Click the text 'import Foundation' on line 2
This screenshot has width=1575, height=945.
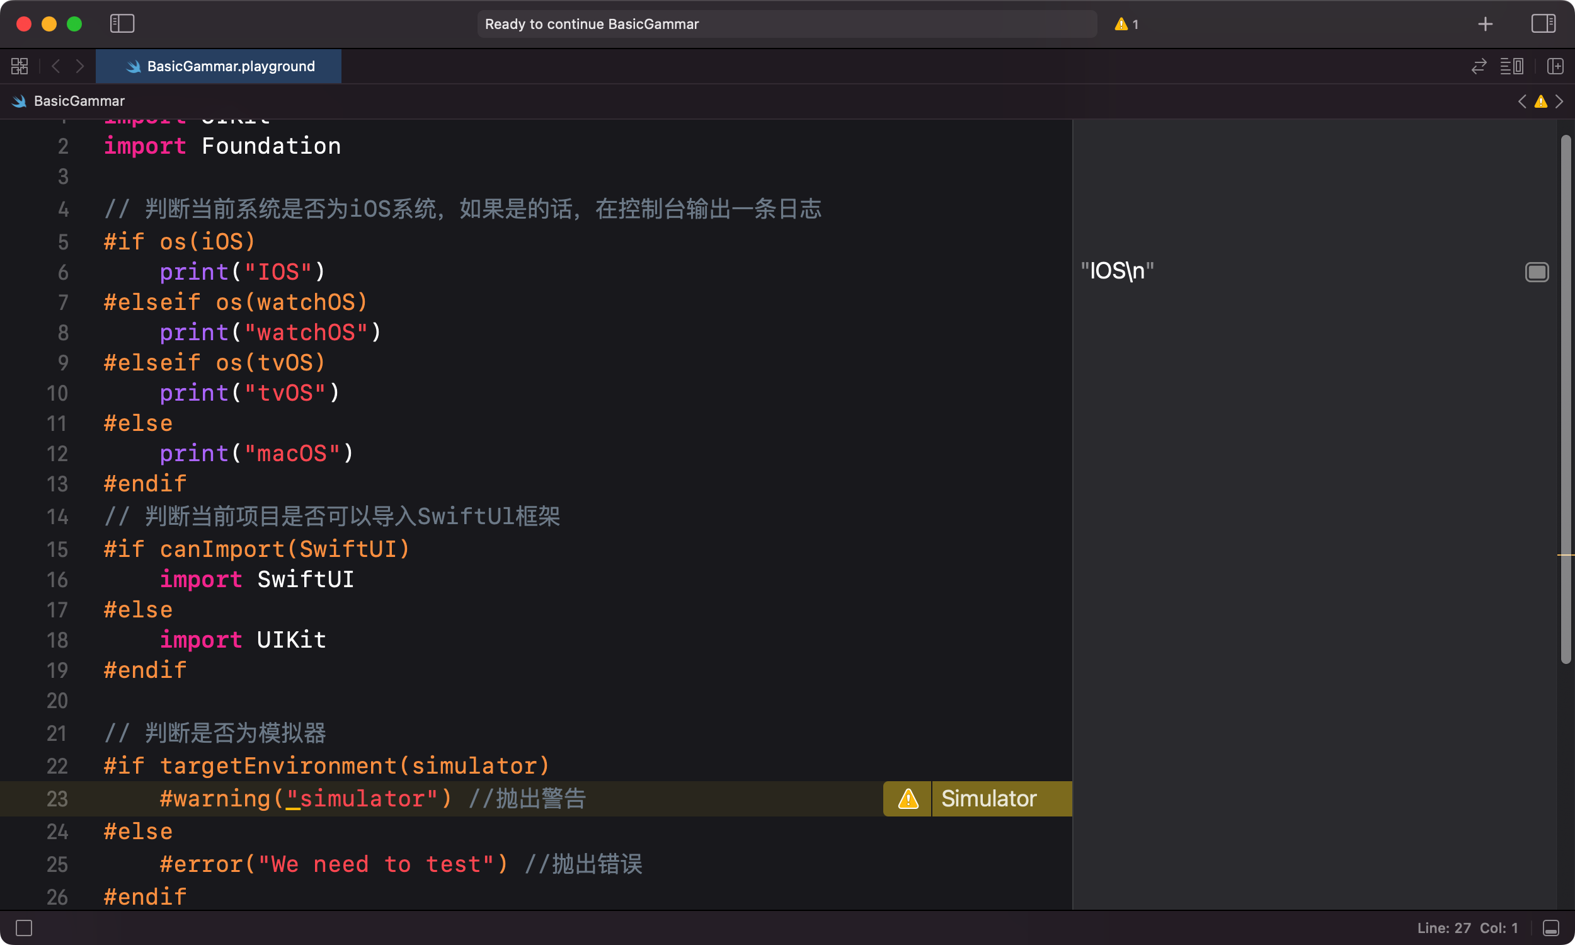tap(222, 146)
